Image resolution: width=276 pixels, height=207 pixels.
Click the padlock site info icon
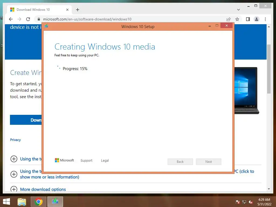(39, 19)
